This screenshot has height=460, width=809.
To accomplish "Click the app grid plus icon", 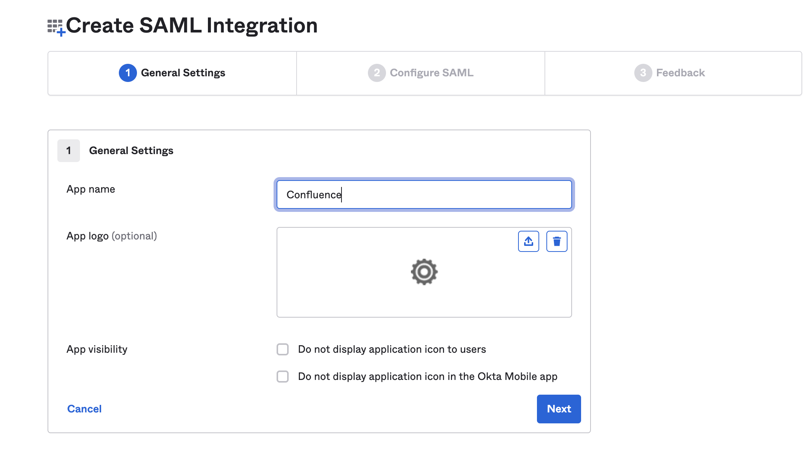I will (x=56, y=27).
